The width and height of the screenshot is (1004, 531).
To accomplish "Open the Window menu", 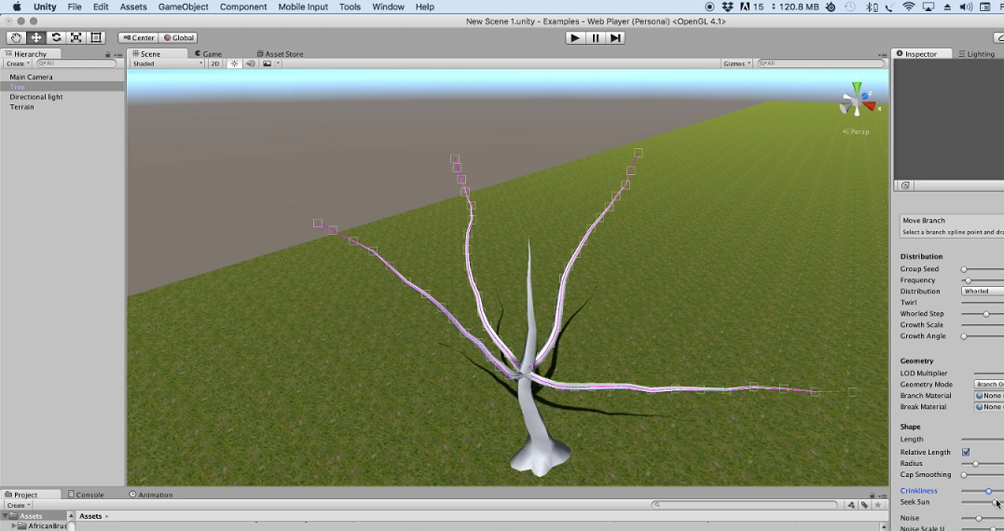I will pyautogui.click(x=388, y=7).
